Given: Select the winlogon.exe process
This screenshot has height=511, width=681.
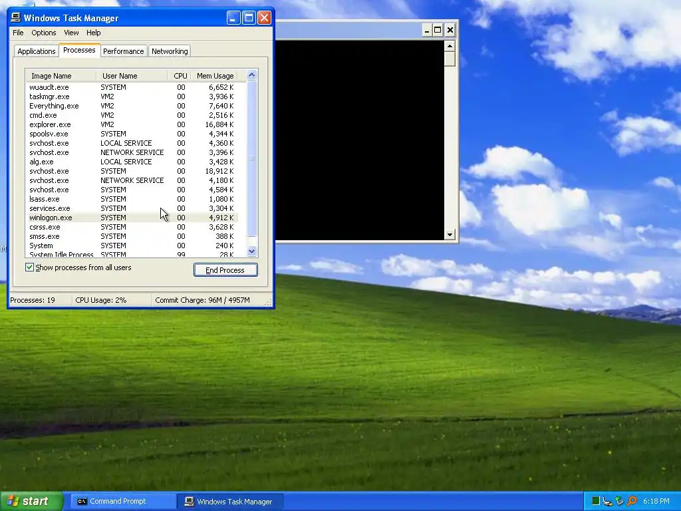Looking at the screenshot, I should [132, 218].
